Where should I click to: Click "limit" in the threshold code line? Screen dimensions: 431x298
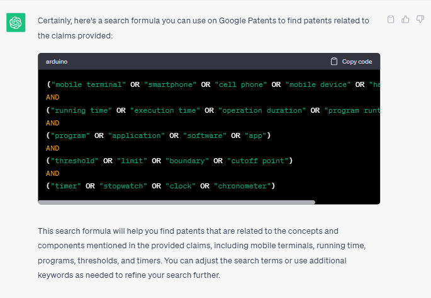coord(132,161)
